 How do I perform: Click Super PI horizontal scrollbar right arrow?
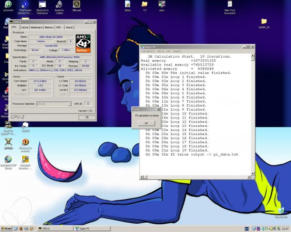[x=249, y=177]
